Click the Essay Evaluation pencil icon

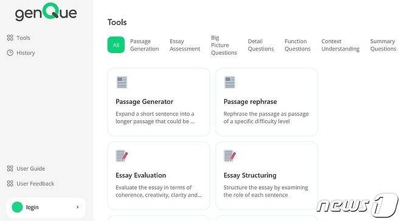(122, 156)
